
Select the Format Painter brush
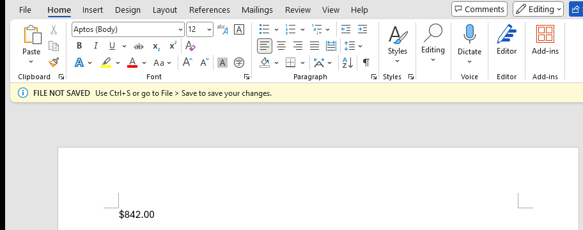54,62
